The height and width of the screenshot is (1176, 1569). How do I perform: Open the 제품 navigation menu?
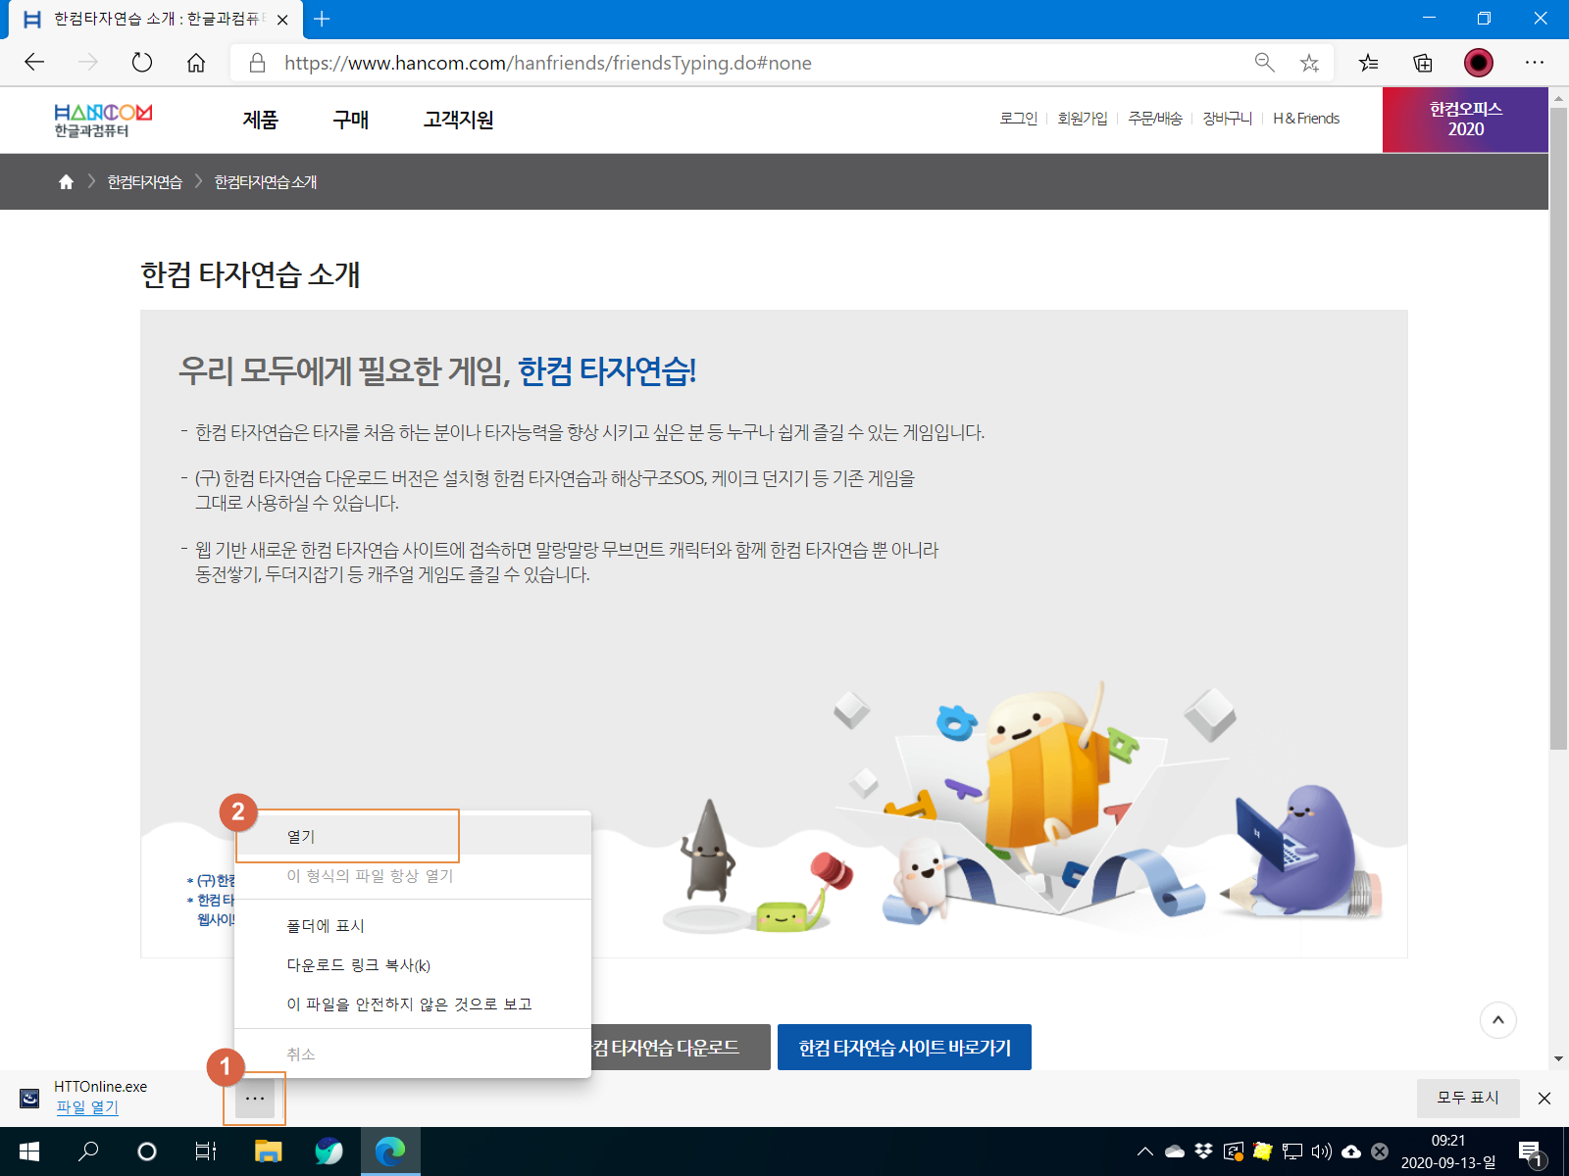tap(261, 120)
